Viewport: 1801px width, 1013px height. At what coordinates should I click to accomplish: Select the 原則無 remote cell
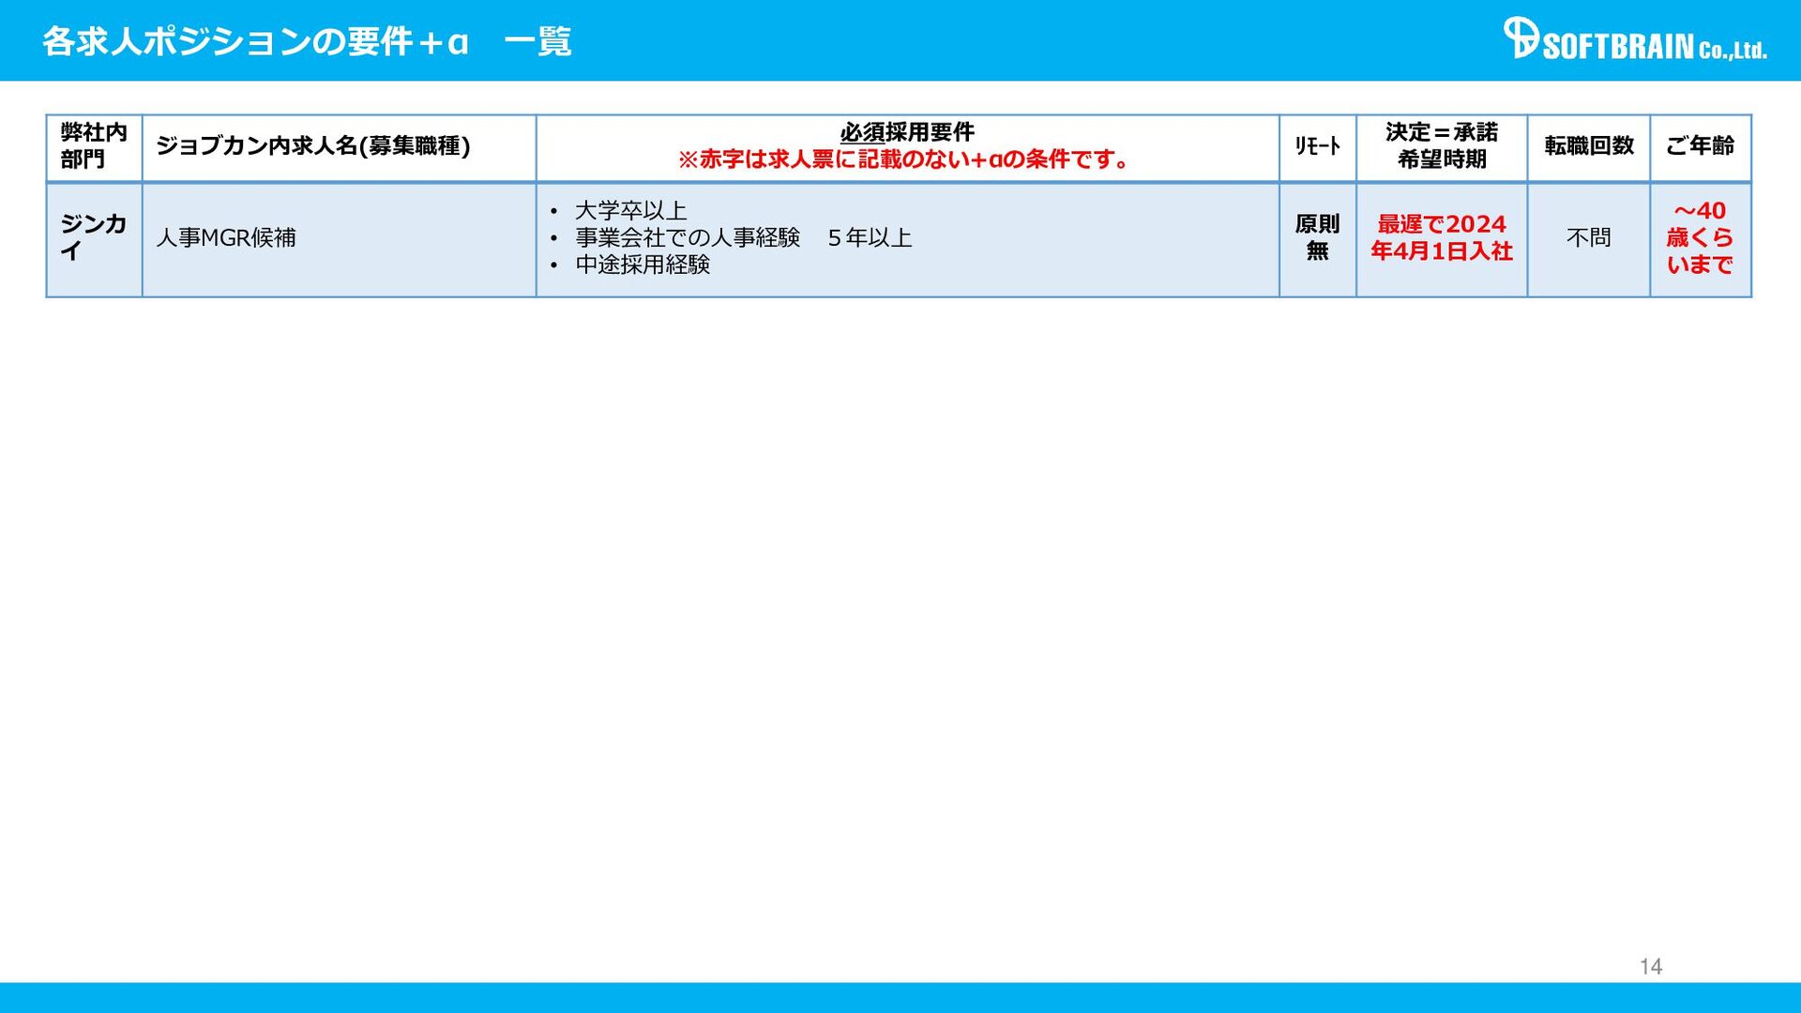(1318, 238)
